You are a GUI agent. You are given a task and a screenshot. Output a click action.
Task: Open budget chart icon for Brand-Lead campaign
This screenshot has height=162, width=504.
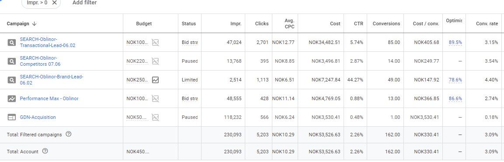click(155, 80)
